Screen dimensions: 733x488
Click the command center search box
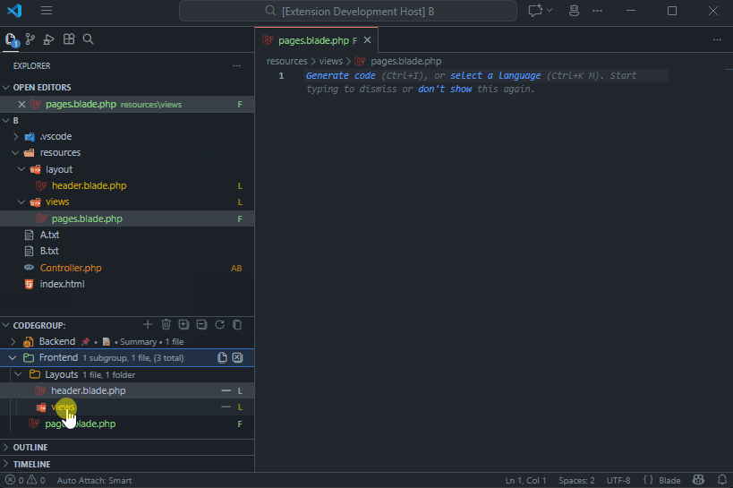click(348, 11)
